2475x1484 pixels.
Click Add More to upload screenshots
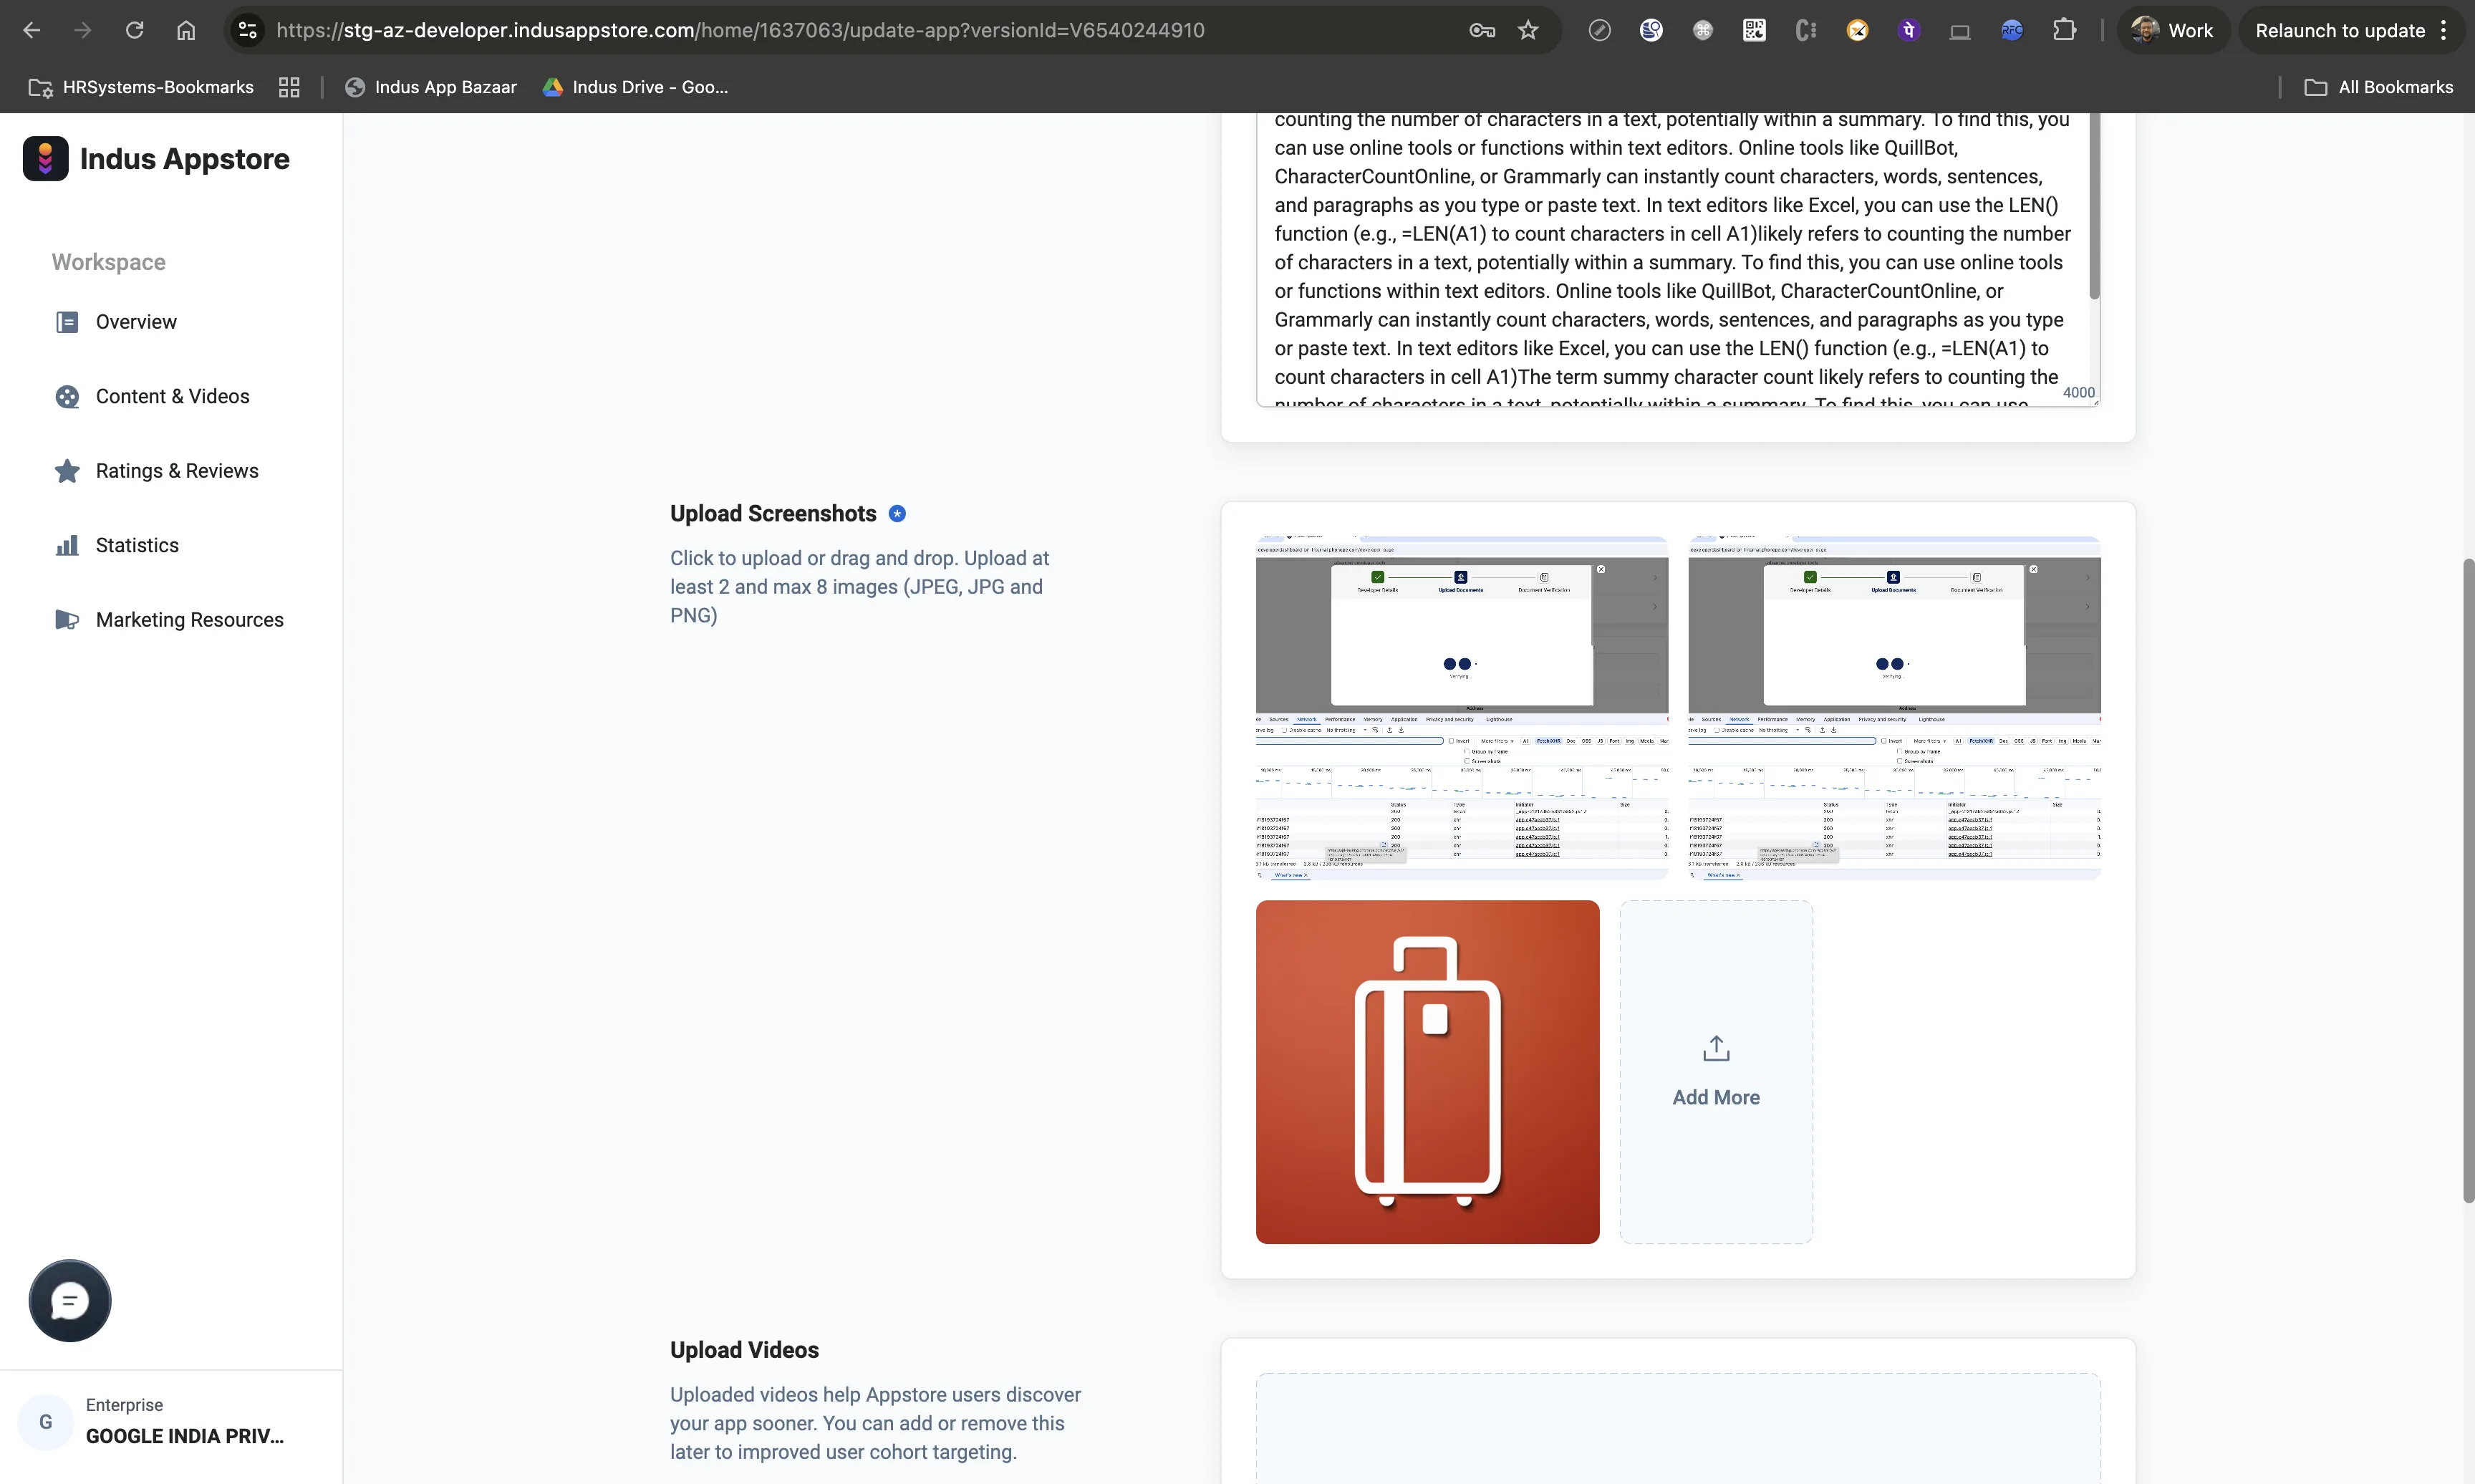coord(1715,1072)
